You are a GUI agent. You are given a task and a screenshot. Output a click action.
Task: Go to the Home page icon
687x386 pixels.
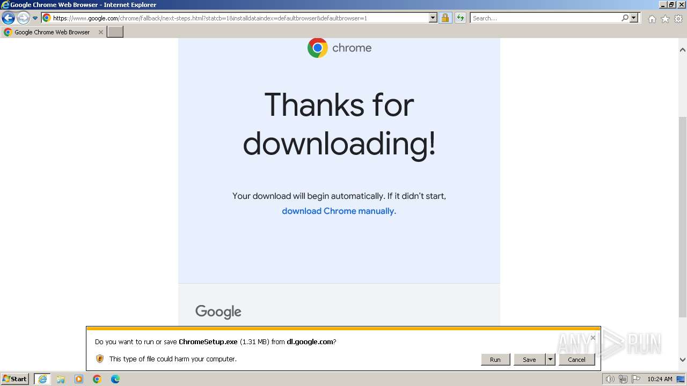click(x=652, y=19)
